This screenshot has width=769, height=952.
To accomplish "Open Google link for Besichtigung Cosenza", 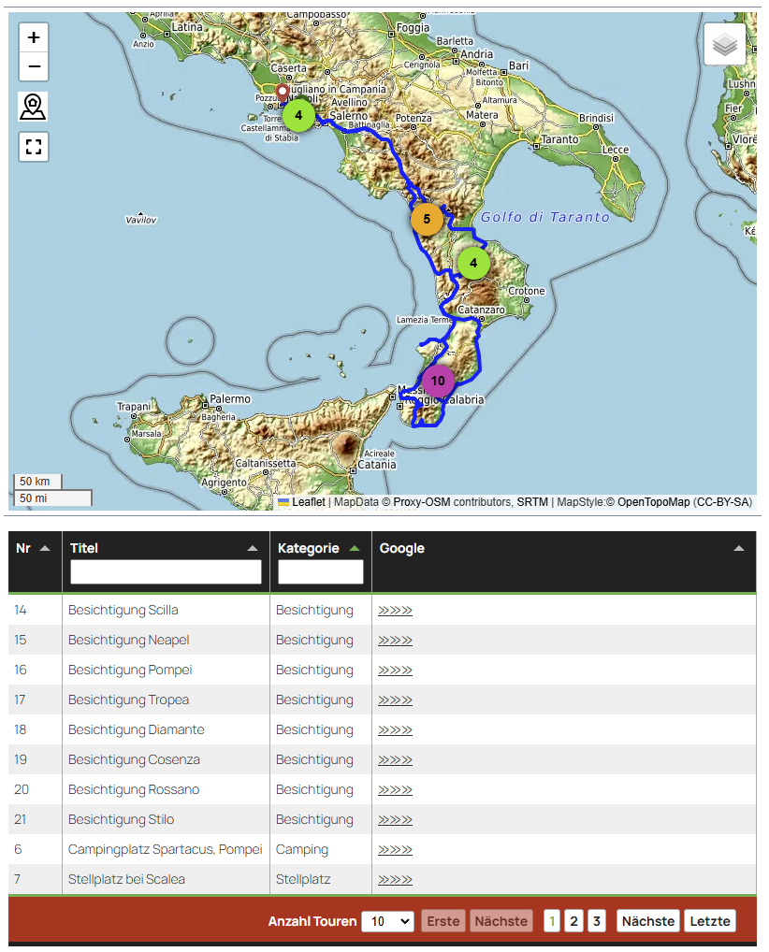I will (x=395, y=759).
